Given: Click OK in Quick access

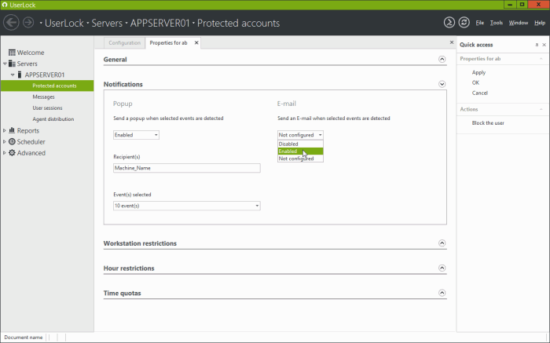Looking at the screenshot, I should [x=475, y=82].
